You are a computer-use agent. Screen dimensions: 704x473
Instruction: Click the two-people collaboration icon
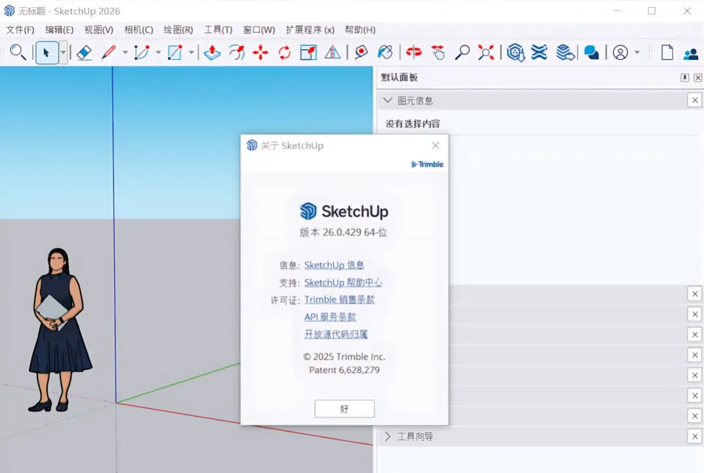point(691,53)
